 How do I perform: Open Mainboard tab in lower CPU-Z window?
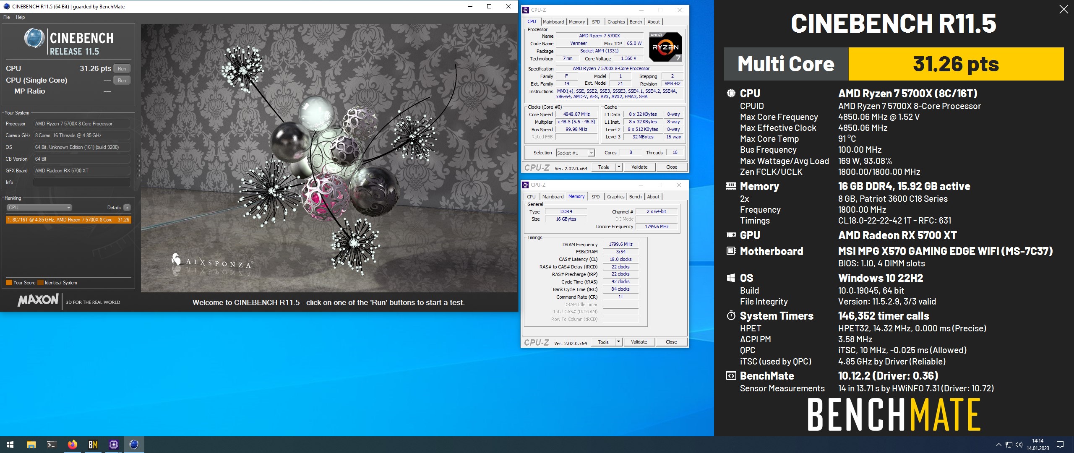[x=553, y=197]
